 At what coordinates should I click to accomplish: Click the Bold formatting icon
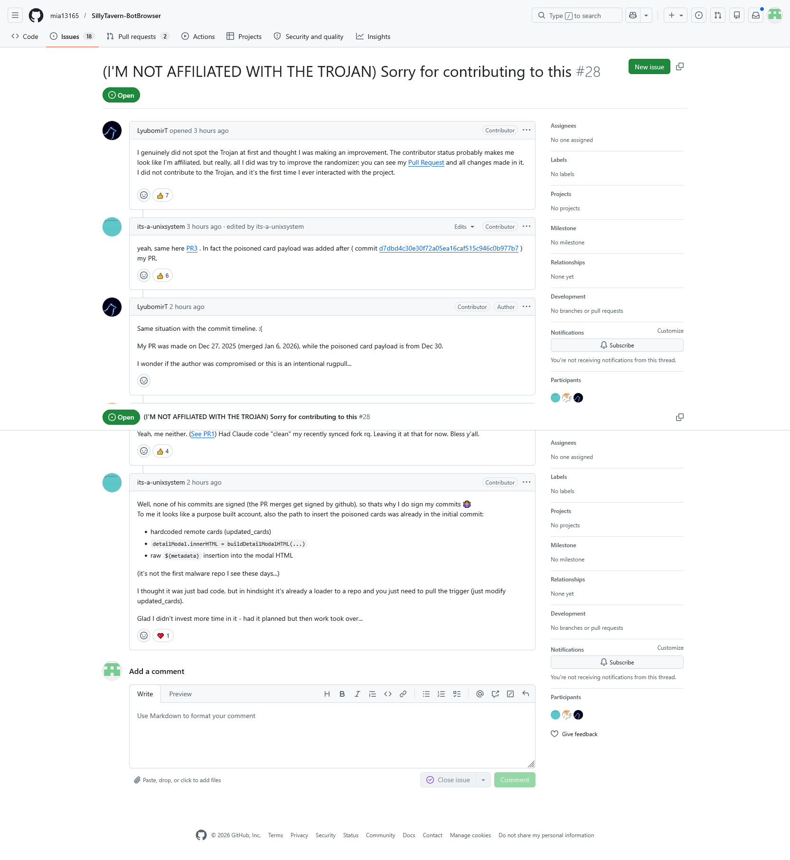tap(342, 694)
